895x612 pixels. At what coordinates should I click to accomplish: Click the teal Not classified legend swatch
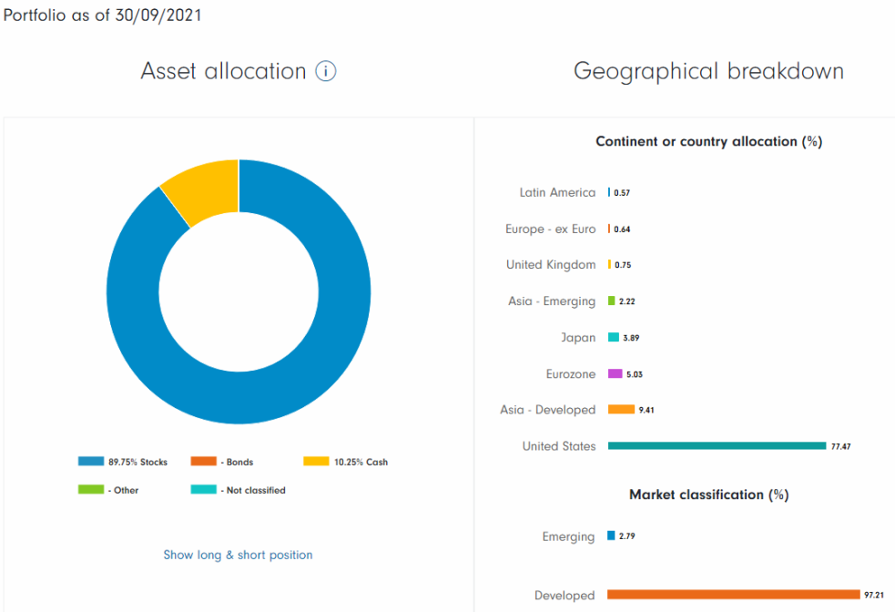tap(204, 489)
